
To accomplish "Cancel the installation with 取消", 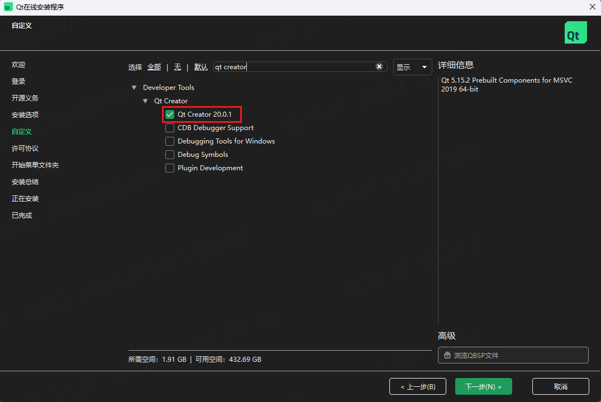I will 560,386.
